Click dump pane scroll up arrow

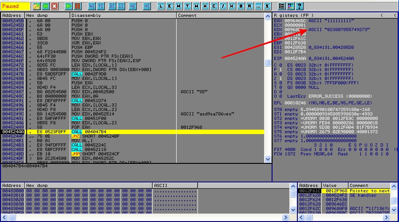point(293,186)
